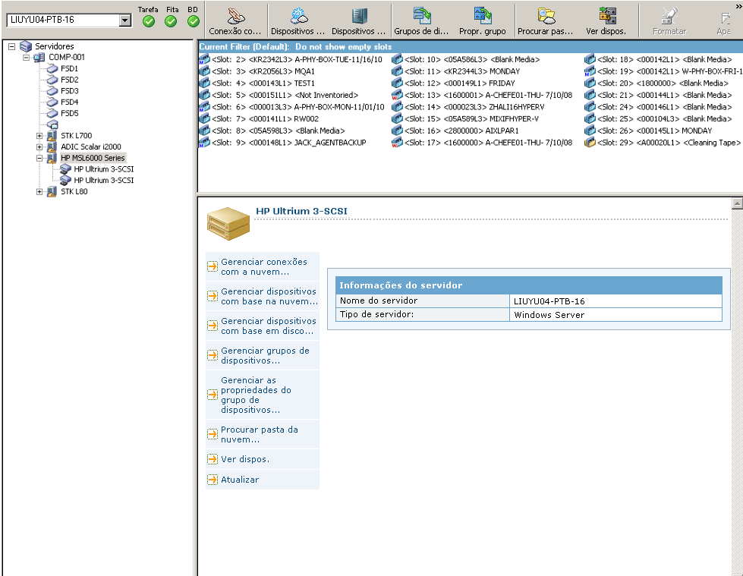This screenshot has height=576, width=743.
Task: Open the Ver dispos. toolbar icon
Action: [x=606, y=20]
